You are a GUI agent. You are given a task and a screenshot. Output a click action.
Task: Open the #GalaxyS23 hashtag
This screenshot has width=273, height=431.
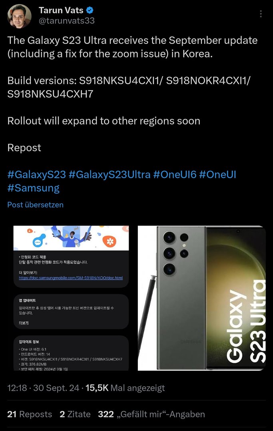click(37, 174)
